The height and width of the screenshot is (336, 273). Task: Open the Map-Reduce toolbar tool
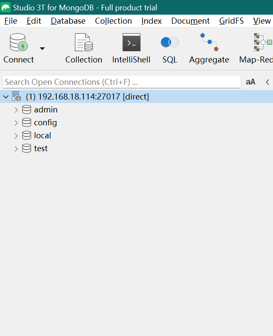pos(256,48)
